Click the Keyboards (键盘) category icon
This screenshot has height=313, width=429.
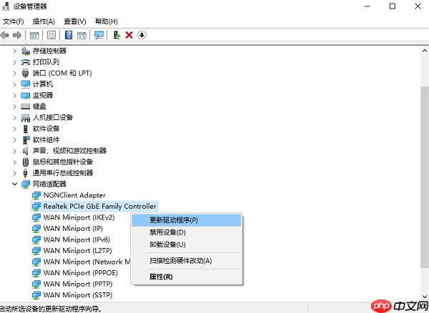coord(26,106)
